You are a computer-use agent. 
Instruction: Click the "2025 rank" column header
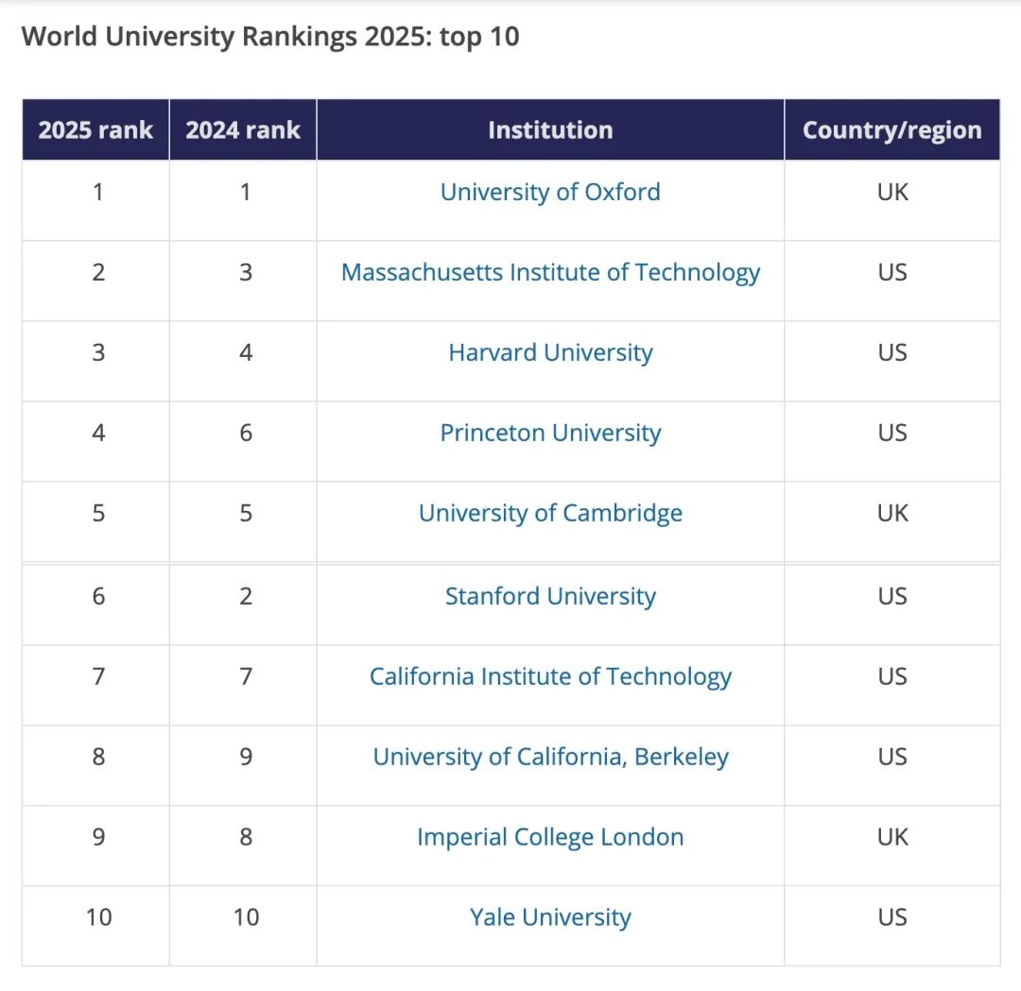[x=95, y=130]
